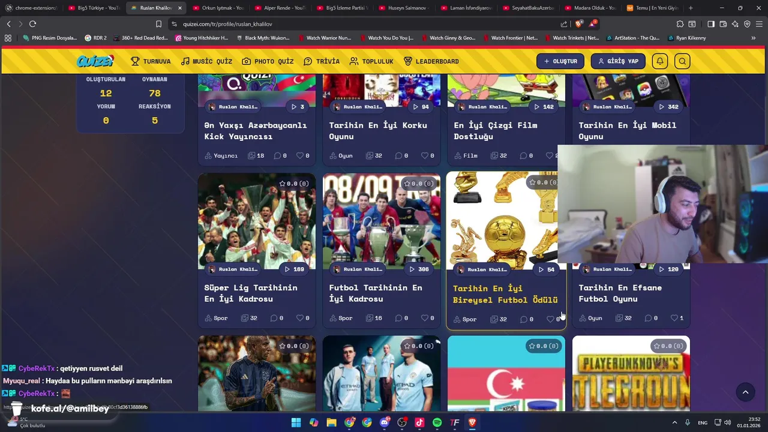The height and width of the screenshot is (432, 768).
Task: Like the Tarihin En Efsane Futbol Oyunu quiz
Action: pos(674,318)
